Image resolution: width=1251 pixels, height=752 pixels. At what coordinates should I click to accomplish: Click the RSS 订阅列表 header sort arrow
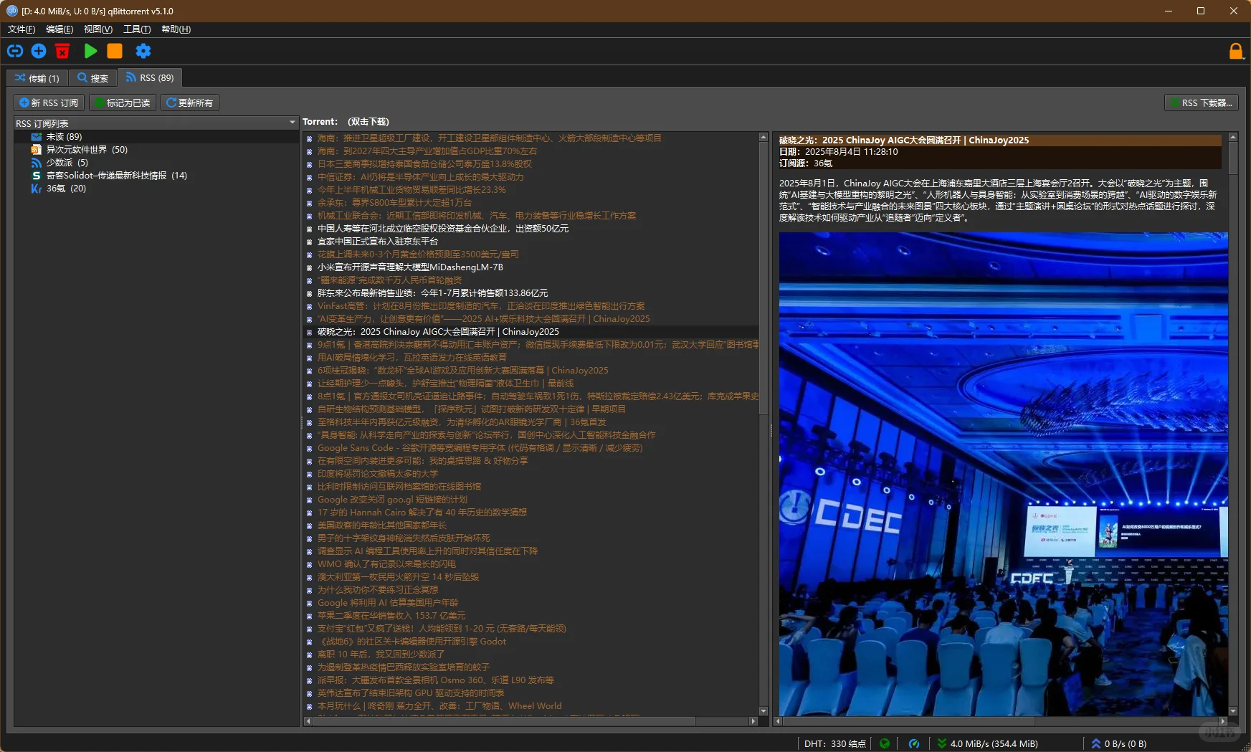pyautogui.click(x=292, y=123)
